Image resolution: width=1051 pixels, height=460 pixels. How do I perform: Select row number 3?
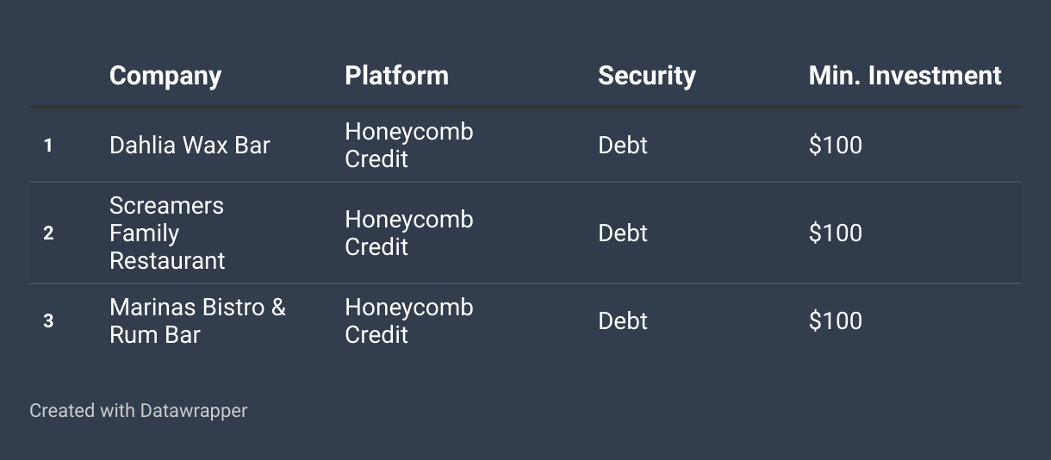pos(48,321)
